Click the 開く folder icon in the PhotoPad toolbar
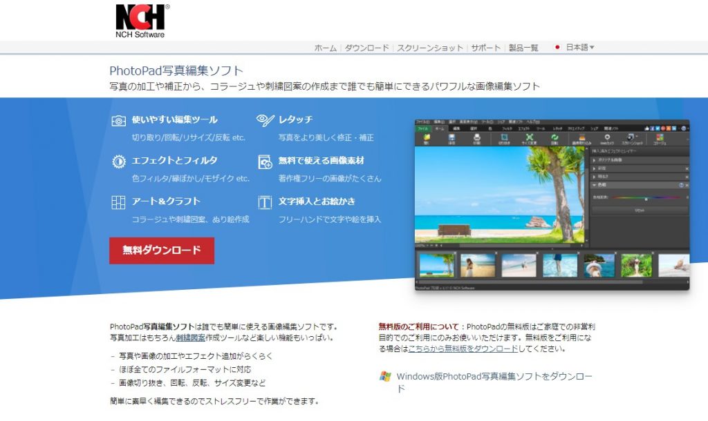This screenshot has height=421, width=708. [427, 137]
